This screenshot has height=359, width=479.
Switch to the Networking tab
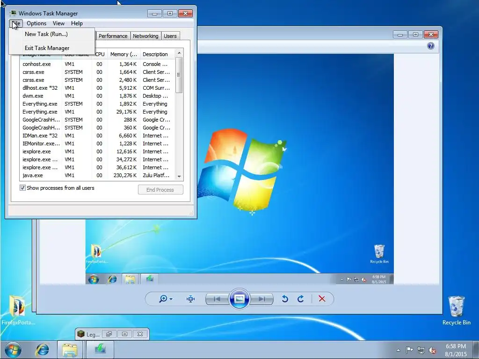point(145,36)
